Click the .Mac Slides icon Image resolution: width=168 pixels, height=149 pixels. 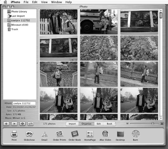tap(105, 134)
